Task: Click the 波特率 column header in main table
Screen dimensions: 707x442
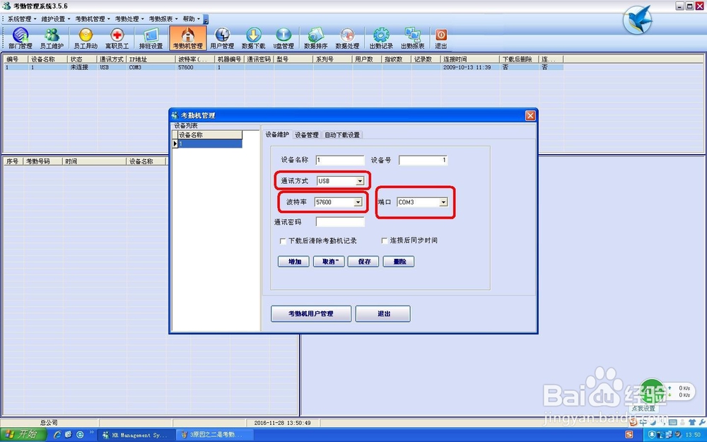Action: point(195,59)
